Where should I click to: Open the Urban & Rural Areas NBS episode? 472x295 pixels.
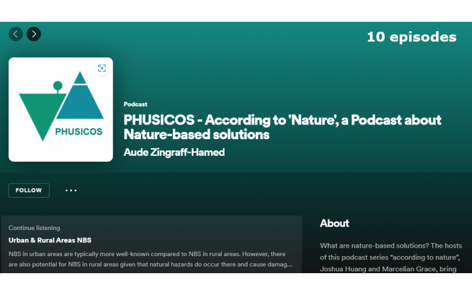50,240
